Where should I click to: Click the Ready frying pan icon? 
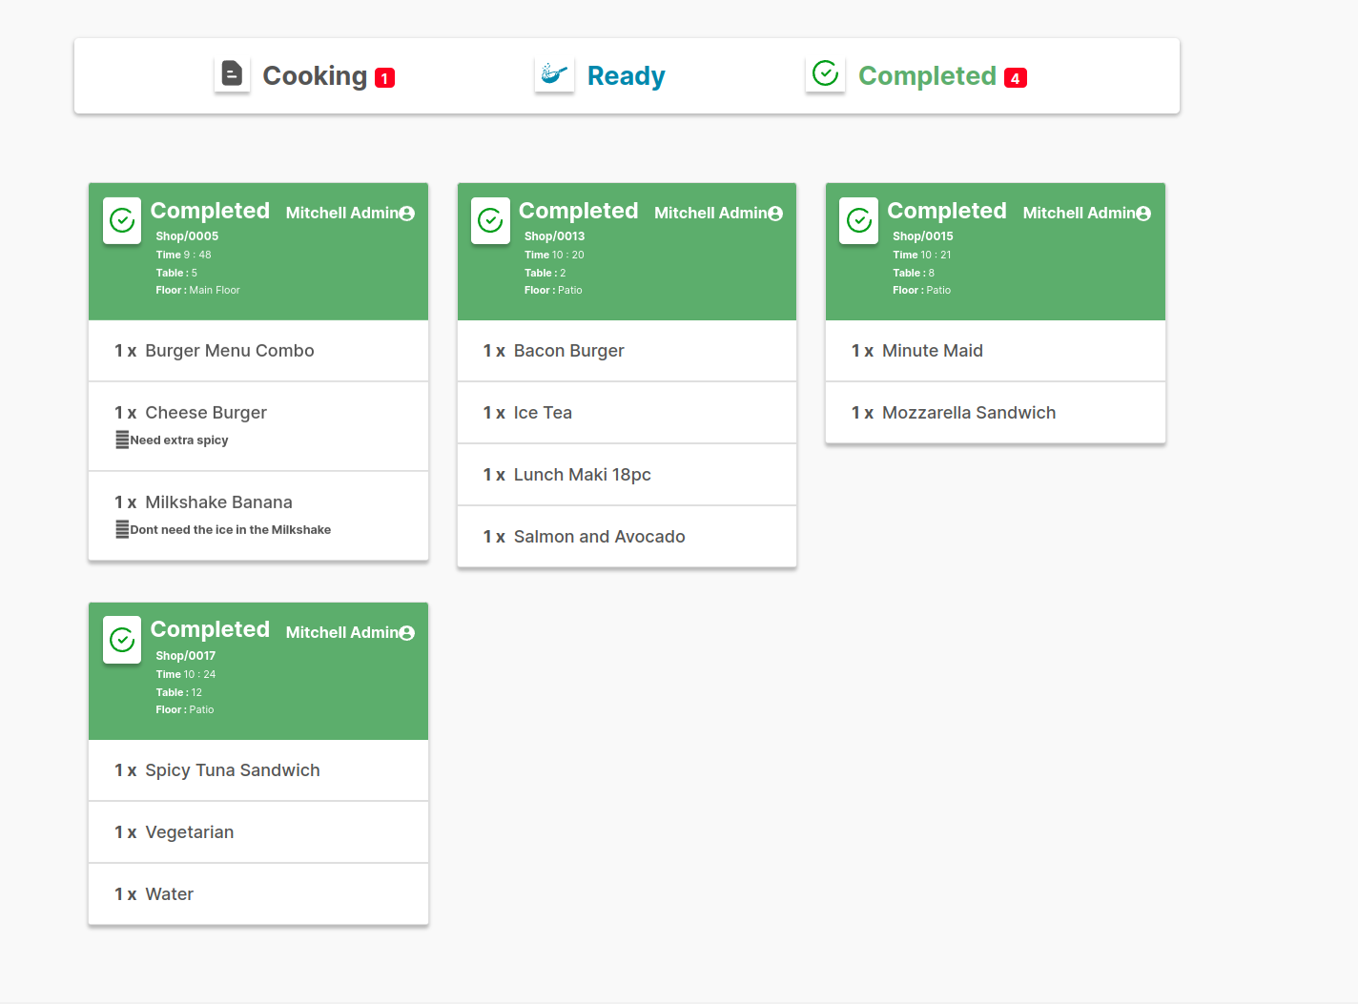click(554, 73)
